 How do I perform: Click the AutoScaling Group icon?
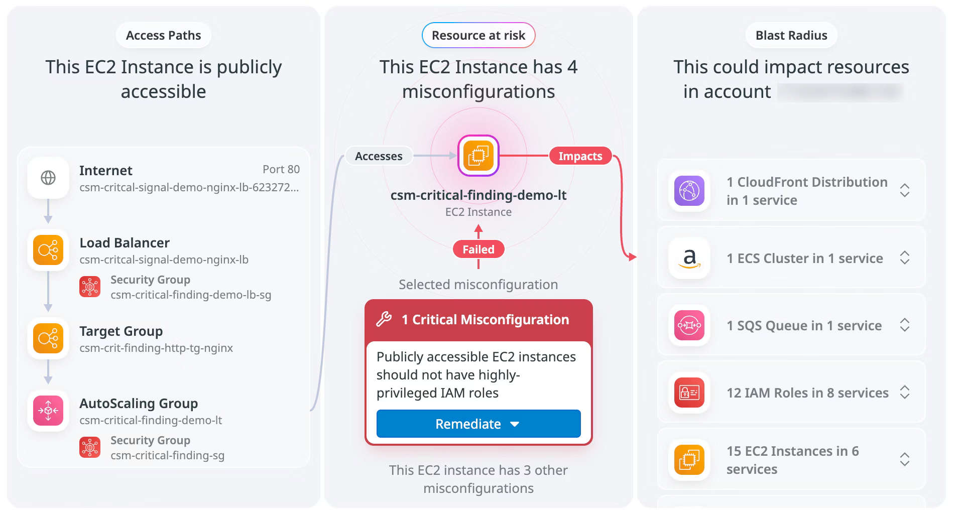pyautogui.click(x=48, y=411)
